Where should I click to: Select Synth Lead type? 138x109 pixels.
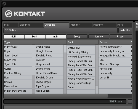(x=18, y=56)
